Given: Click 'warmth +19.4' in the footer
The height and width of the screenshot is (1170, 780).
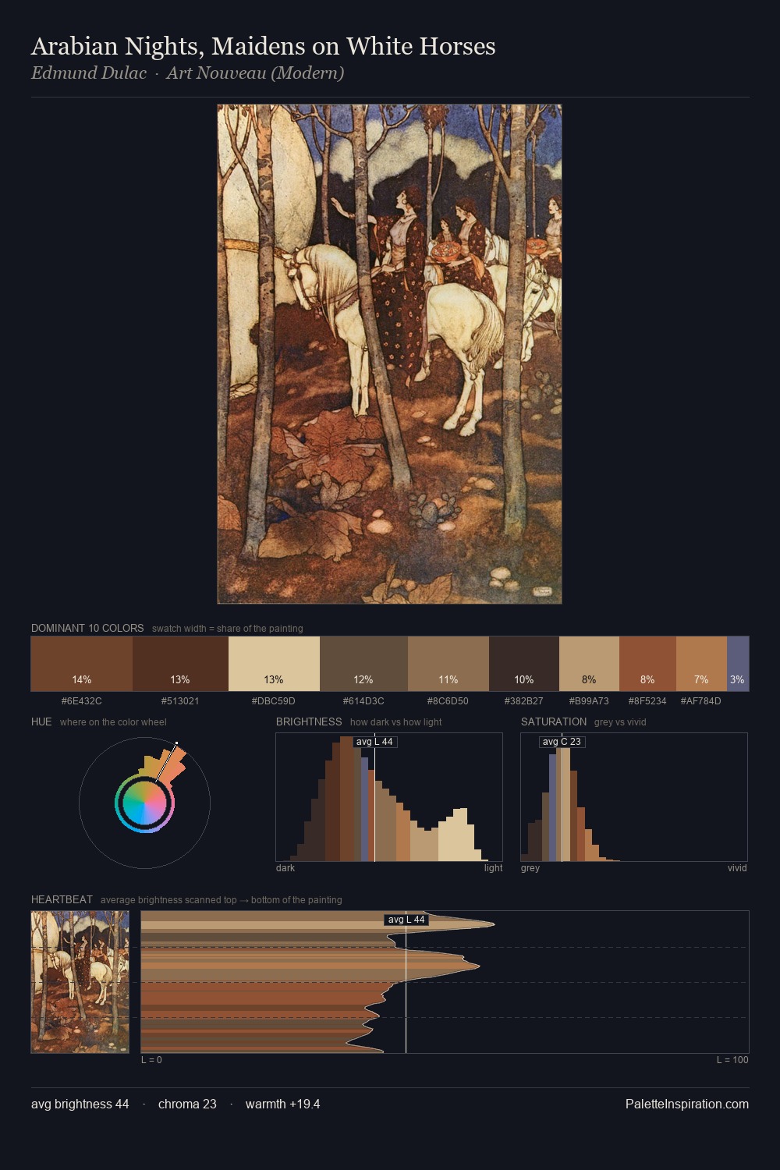Looking at the screenshot, I should point(283,1104).
